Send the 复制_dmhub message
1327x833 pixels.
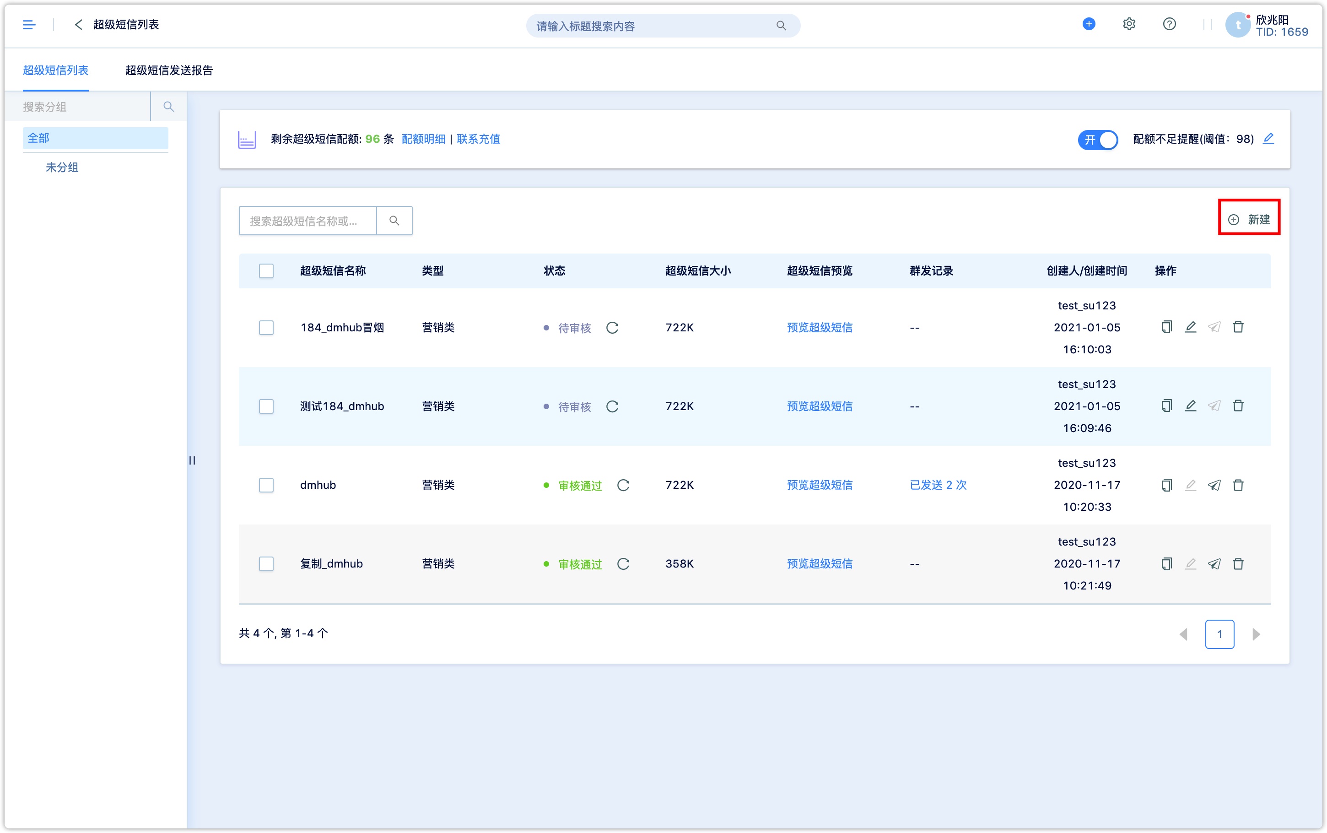pos(1214,563)
